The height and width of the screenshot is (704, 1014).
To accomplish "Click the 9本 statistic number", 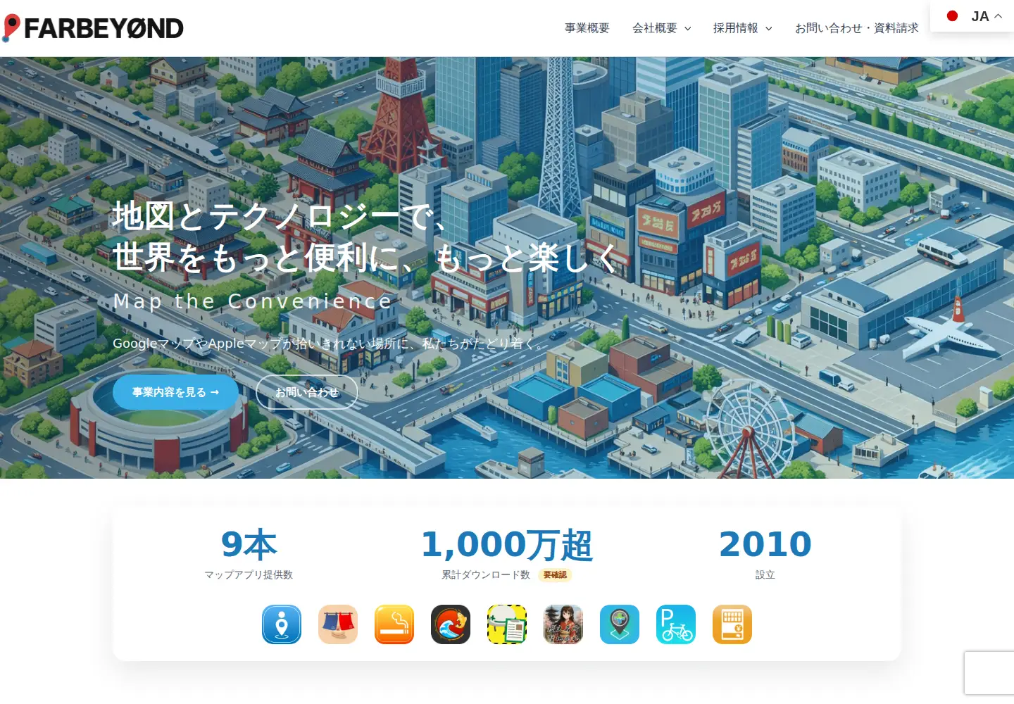I will [249, 544].
